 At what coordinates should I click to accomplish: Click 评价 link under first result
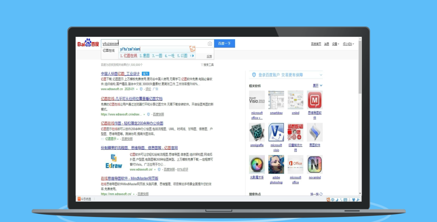click(148, 89)
